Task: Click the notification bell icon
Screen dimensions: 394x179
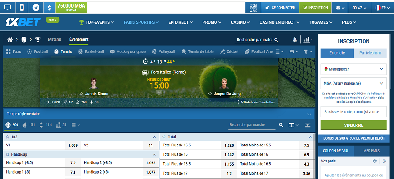Action: (295, 40)
